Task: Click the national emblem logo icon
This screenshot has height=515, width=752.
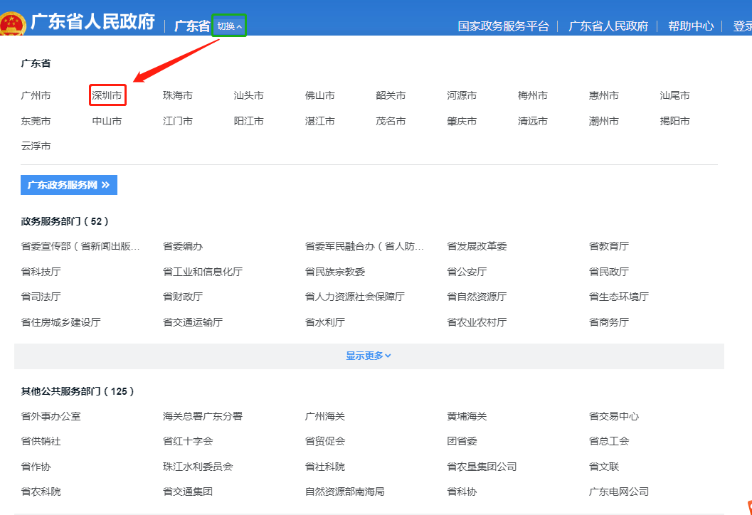Action: point(12,23)
